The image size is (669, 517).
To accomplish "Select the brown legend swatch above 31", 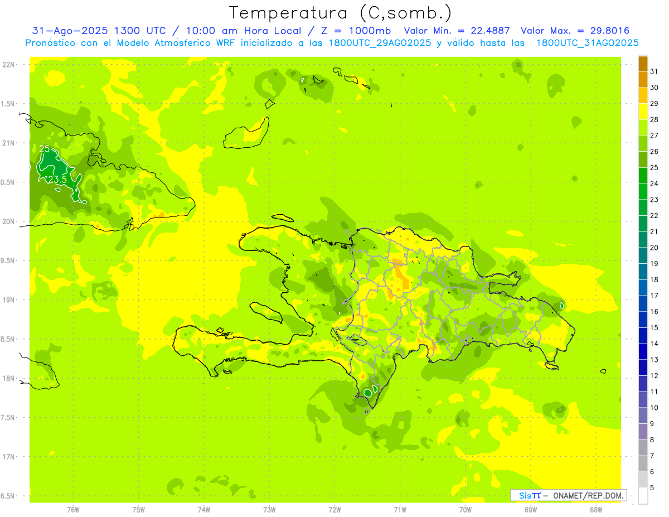I will 643,64.
